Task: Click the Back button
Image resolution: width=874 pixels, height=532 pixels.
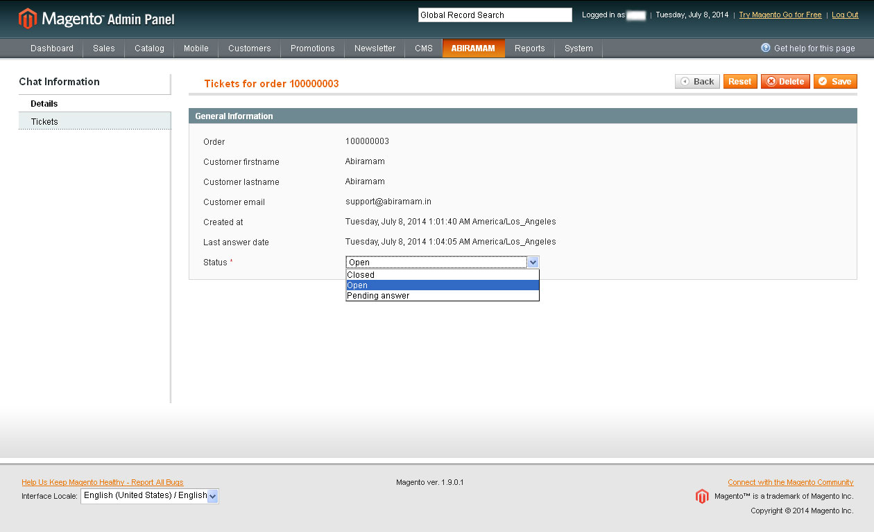Action: point(697,81)
